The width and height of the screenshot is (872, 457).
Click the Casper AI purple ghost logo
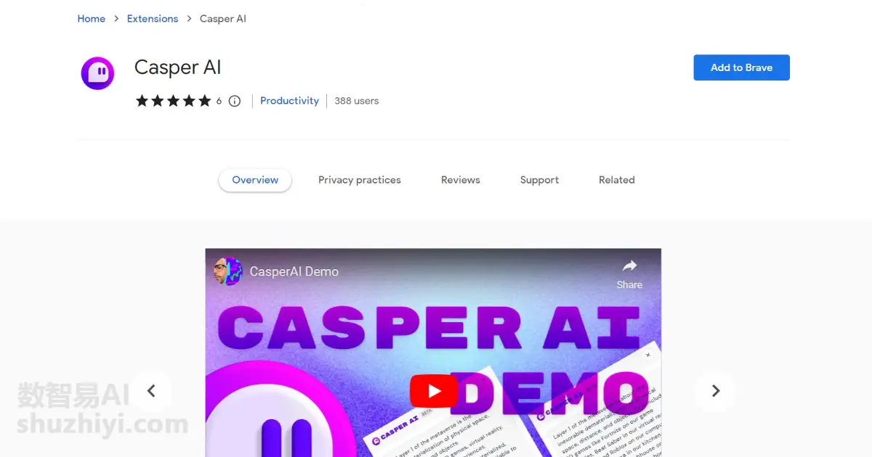point(97,73)
